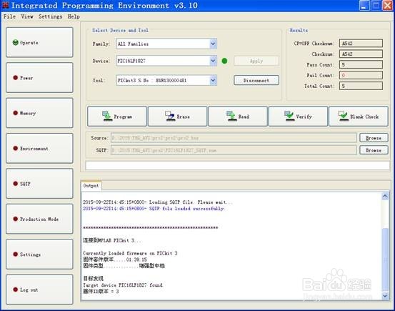
Task: Click the SQTP file path field
Action: [234, 150]
